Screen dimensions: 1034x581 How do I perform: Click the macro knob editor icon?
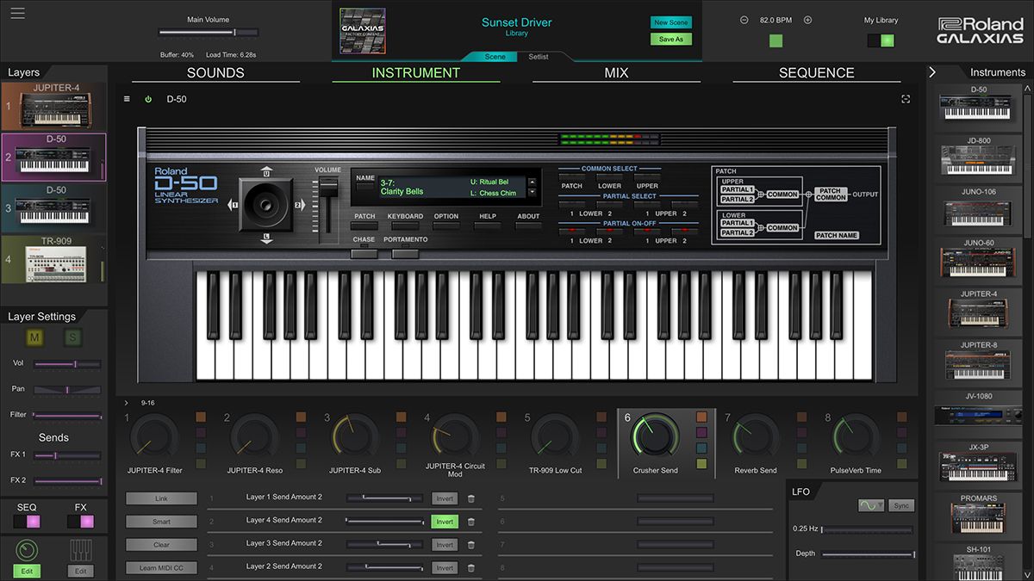point(27,550)
